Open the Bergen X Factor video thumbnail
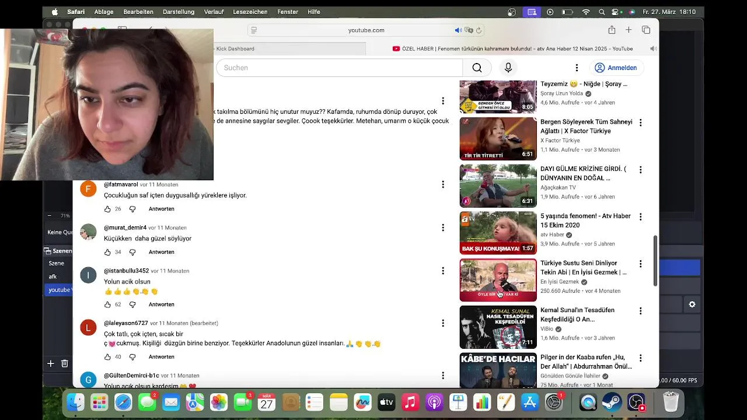The height and width of the screenshot is (420, 747). coord(498,139)
